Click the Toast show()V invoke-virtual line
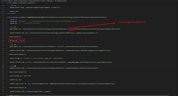This screenshot has width=178, height=96. point(30,91)
